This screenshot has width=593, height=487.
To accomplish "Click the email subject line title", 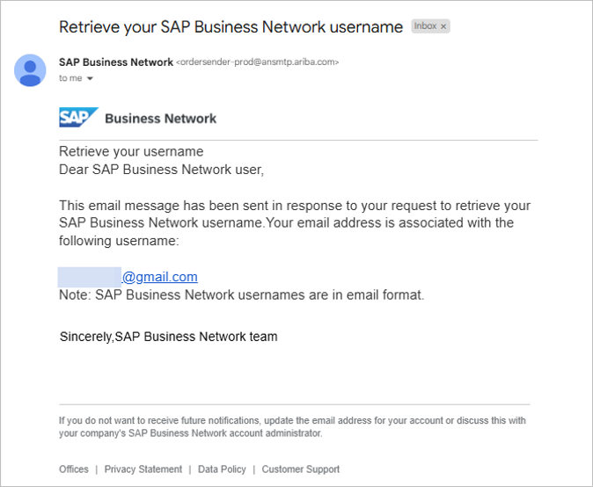I will coord(231,27).
